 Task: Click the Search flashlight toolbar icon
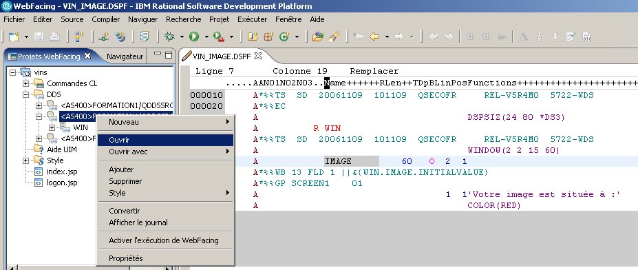(x=334, y=37)
